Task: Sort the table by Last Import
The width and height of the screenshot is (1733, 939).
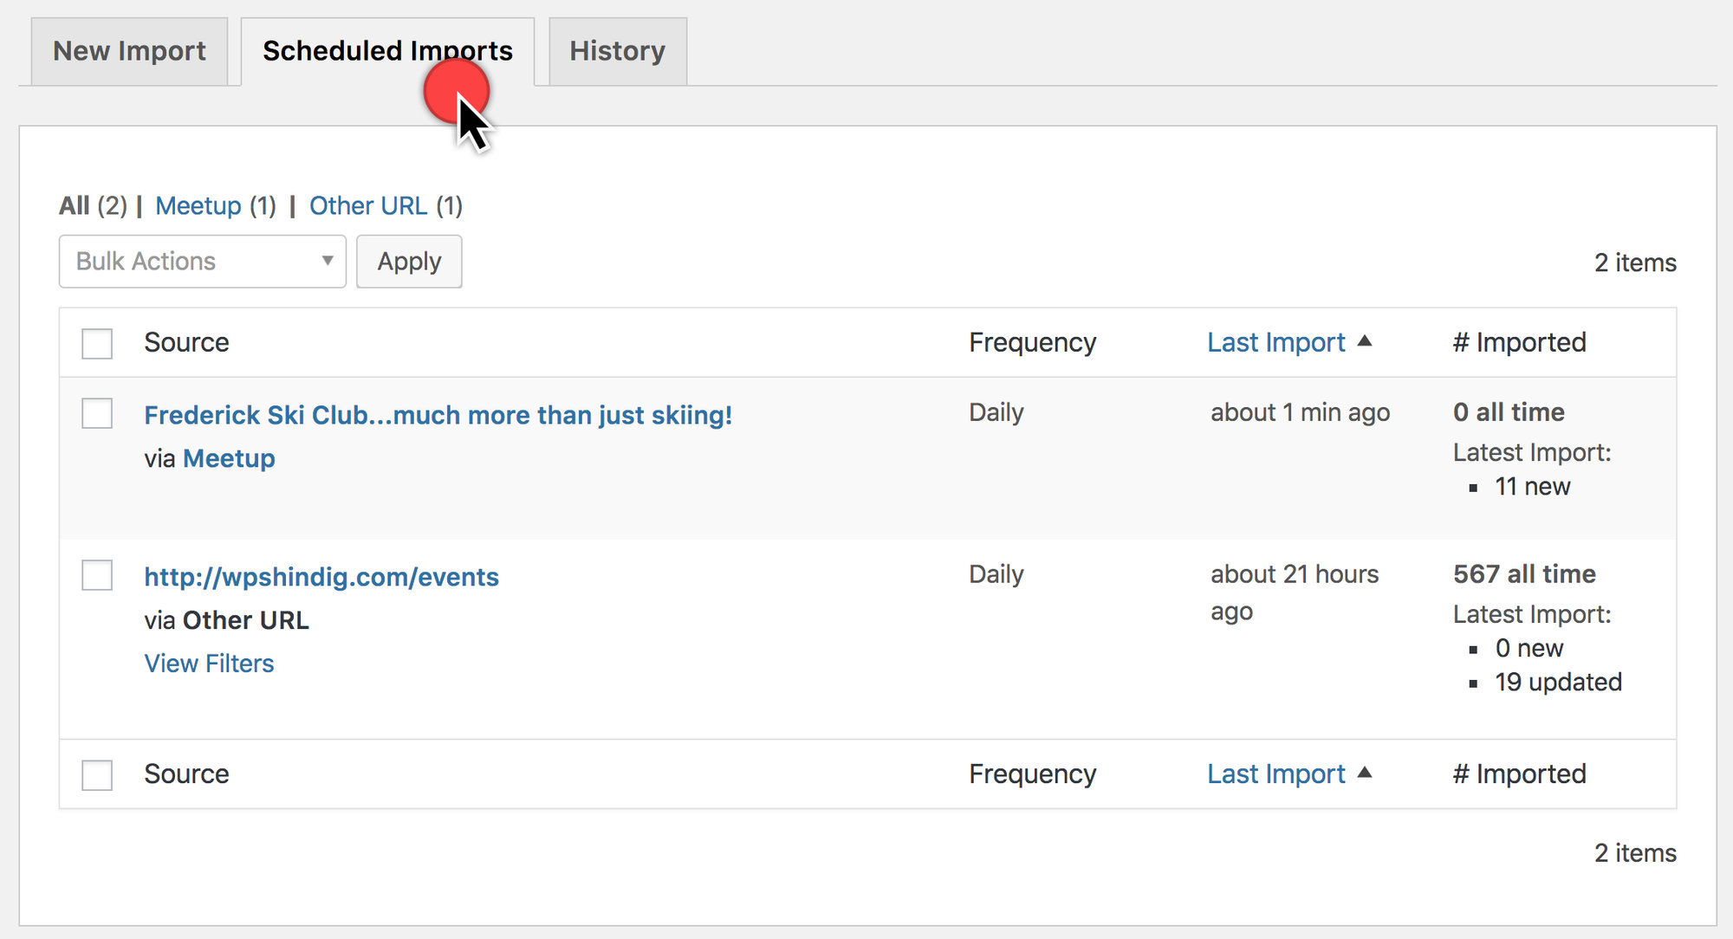Action: point(1276,341)
